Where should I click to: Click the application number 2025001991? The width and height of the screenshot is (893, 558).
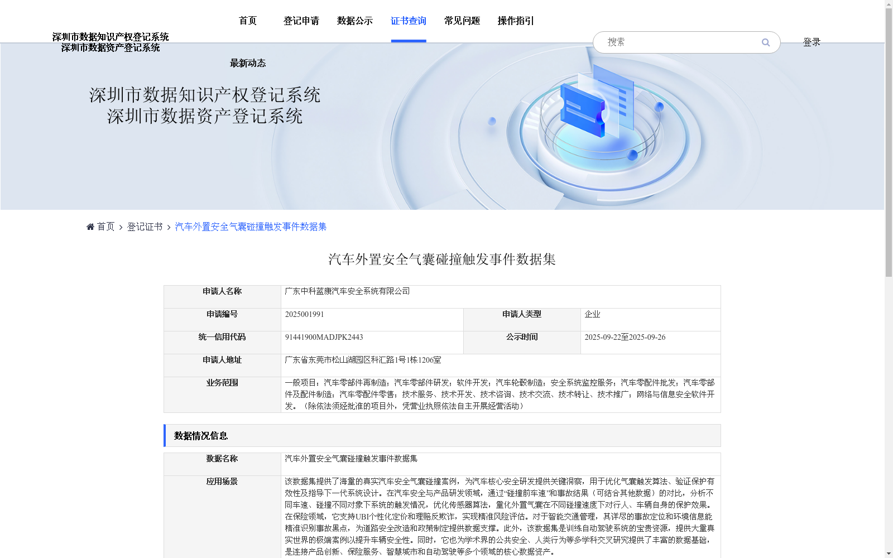[304, 314]
